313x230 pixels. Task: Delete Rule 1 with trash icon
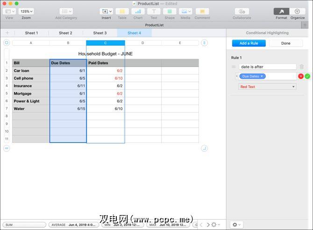(x=301, y=67)
